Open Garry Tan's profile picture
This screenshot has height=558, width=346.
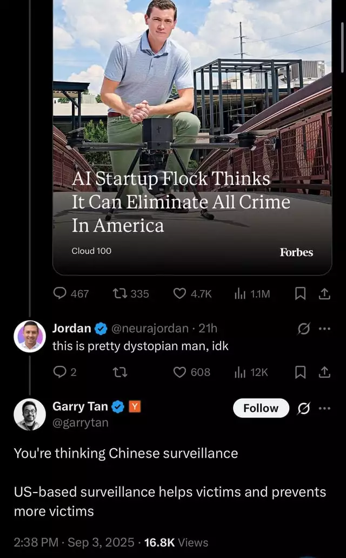(30, 415)
